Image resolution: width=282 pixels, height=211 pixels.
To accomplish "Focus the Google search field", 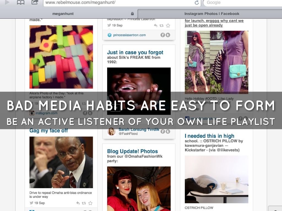I will coord(242,3).
